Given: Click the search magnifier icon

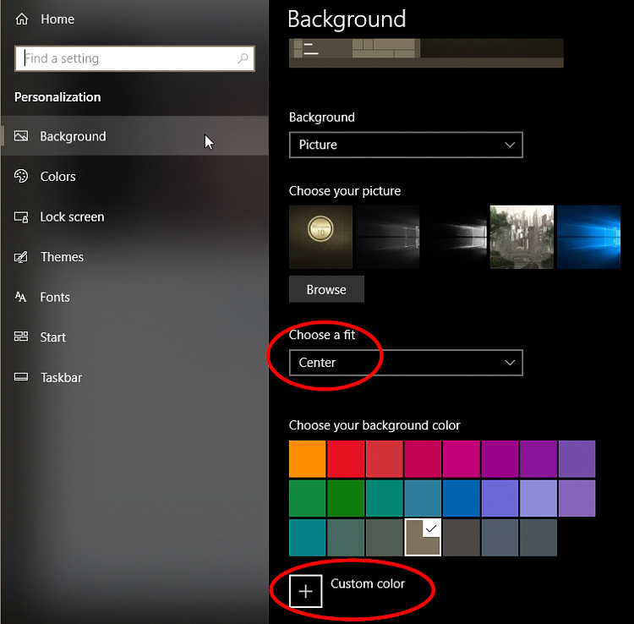Looking at the screenshot, I should (243, 58).
